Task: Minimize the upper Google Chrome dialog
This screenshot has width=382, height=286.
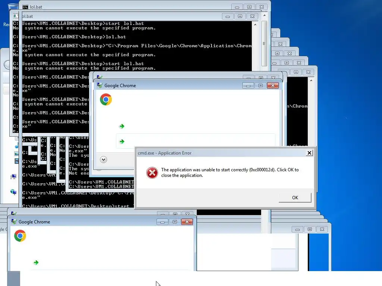Action: tap(248, 86)
